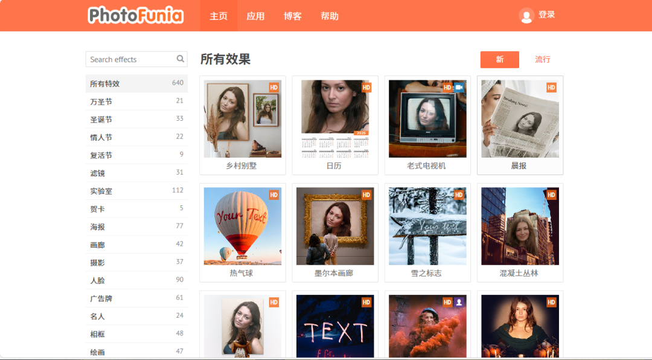Open the 应用 nav tab

tap(255, 16)
